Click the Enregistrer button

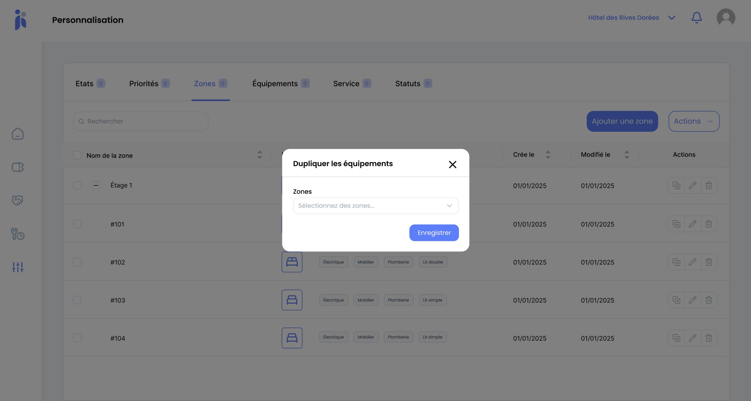pyautogui.click(x=434, y=233)
